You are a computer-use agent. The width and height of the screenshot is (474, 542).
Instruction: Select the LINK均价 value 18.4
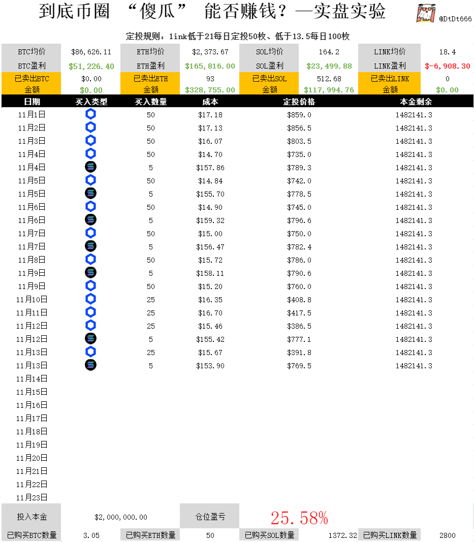(x=448, y=52)
